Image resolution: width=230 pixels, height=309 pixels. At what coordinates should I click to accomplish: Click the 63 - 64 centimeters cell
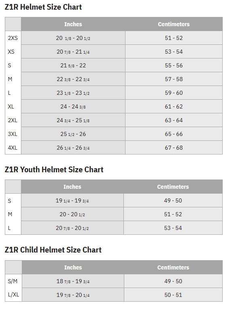click(174, 120)
